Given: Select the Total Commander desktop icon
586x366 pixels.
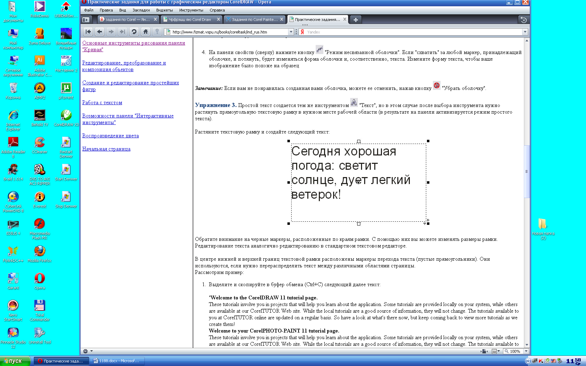Looking at the screenshot, I should [39, 310].
